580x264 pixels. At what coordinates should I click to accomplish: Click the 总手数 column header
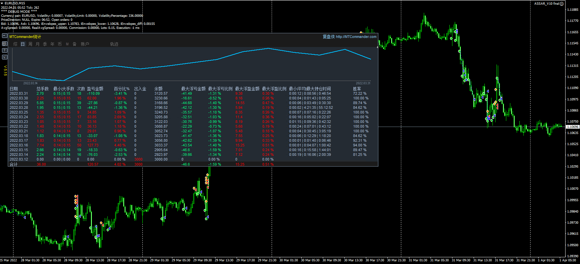pyautogui.click(x=43, y=89)
